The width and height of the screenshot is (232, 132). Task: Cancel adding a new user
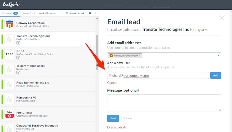point(112,83)
